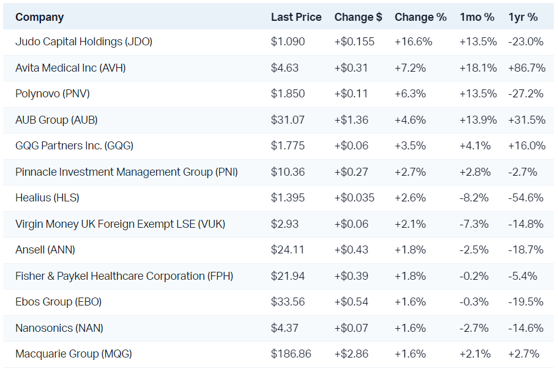Open AUB Group (AUB) company page
The width and height of the screenshot is (558, 371).
tap(56, 120)
